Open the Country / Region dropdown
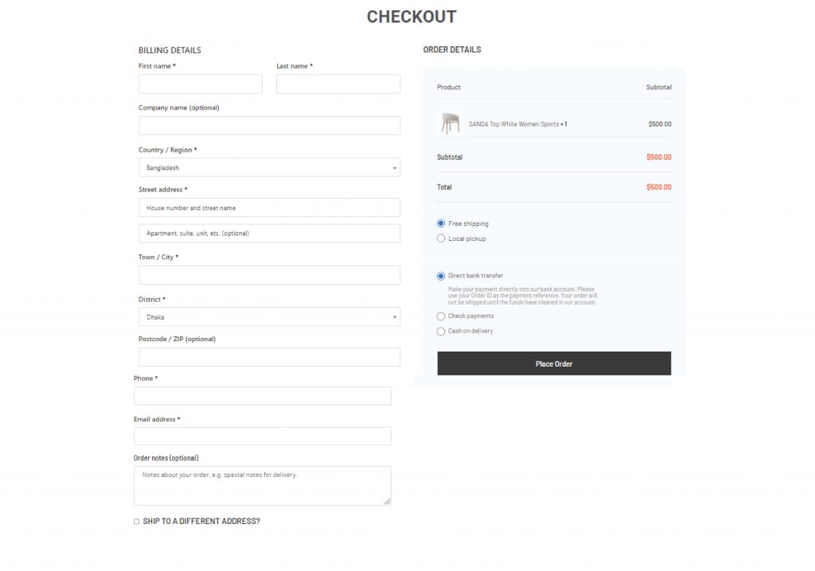This screenshot has height=571, width=815. tap(269, 167)
